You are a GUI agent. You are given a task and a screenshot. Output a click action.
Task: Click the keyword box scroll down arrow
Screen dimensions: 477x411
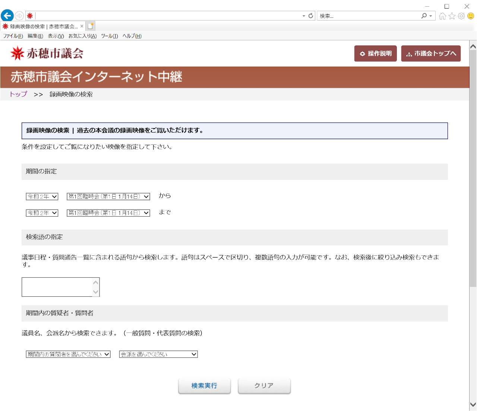pos(96,291)
